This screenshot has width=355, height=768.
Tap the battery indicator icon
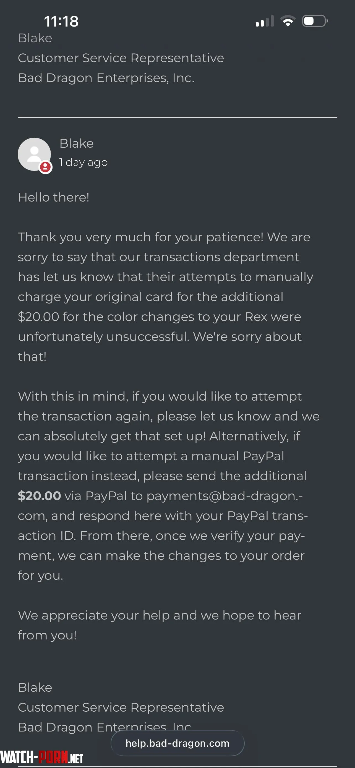[x=315, y=21]
